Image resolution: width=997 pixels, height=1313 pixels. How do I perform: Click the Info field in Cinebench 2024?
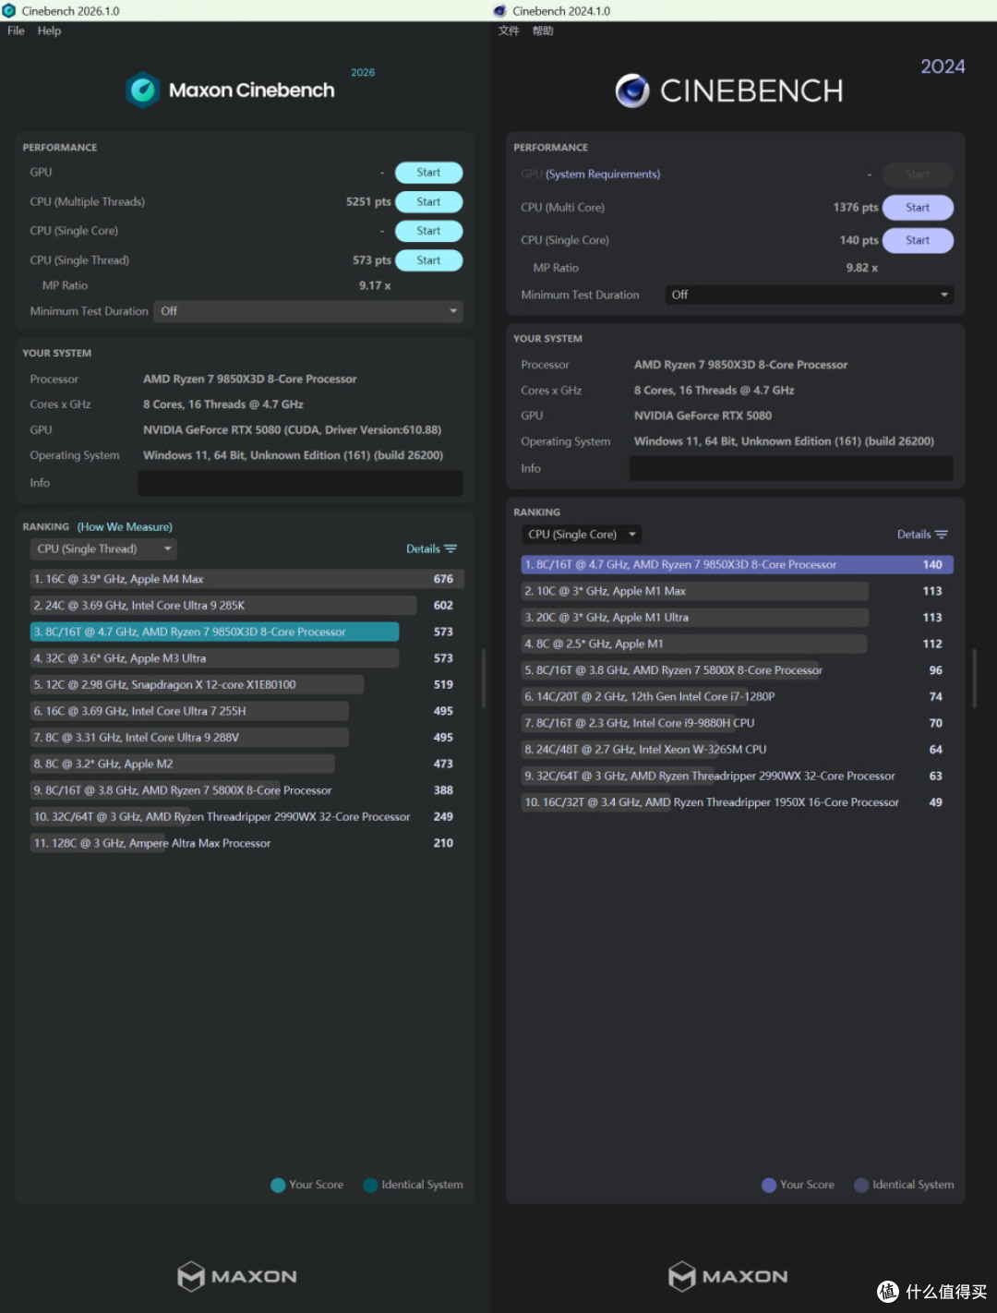coord(791,468)
